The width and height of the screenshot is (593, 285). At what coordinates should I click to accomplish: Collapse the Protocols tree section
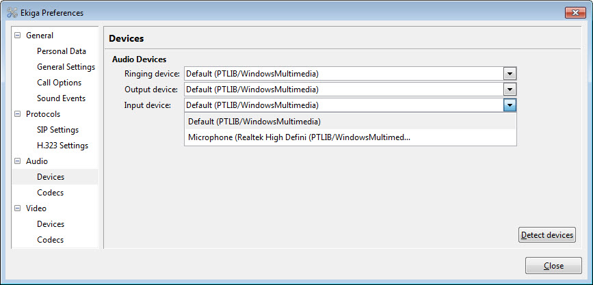[x=16, y=114]
